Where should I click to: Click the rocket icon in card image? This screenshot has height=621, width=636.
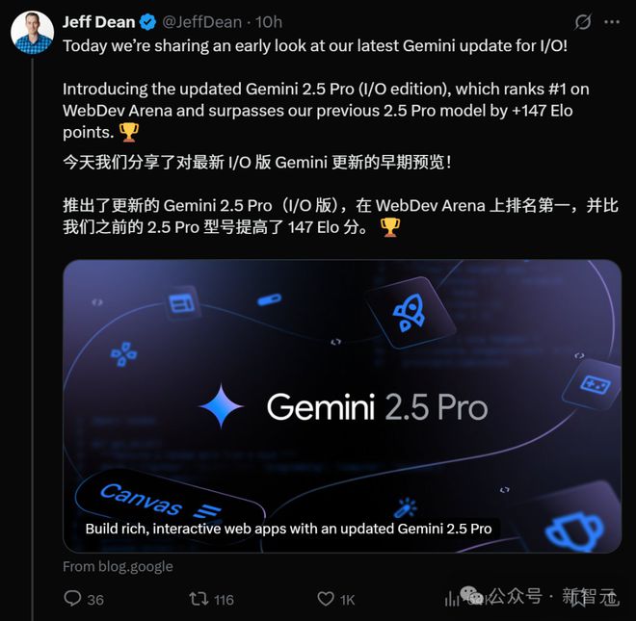pos(410,313)
